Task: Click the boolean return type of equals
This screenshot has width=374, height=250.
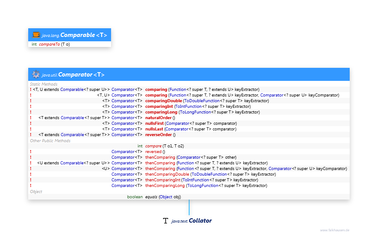Action: [135, 197]
